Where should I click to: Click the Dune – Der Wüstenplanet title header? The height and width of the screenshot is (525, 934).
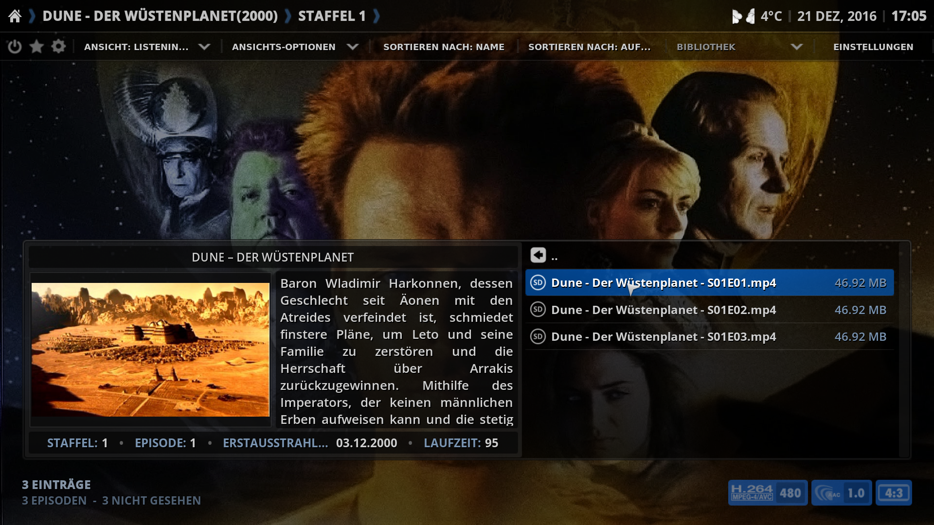(x=272, y=257)
